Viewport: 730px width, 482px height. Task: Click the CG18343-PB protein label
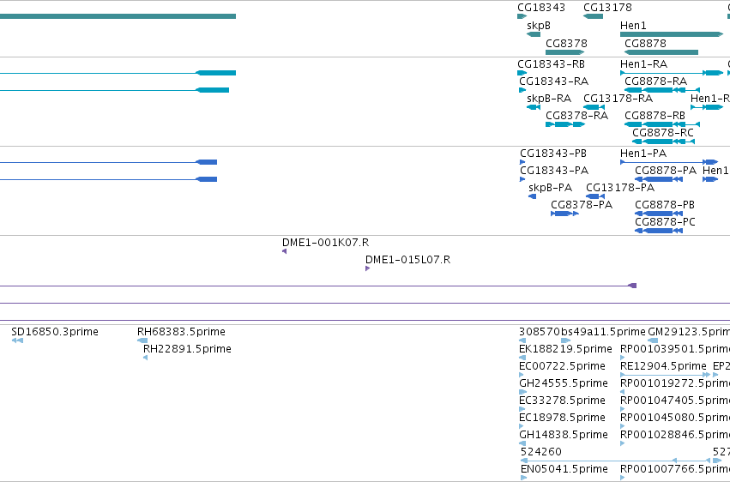553,153
